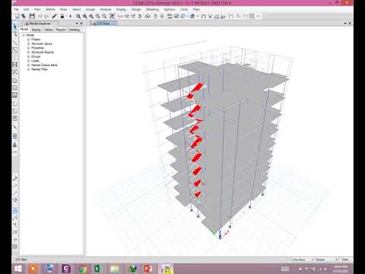Switch to the Display tab in Model Explorer
This screenshot has width=365, height=274.
[x=36, y=30]
